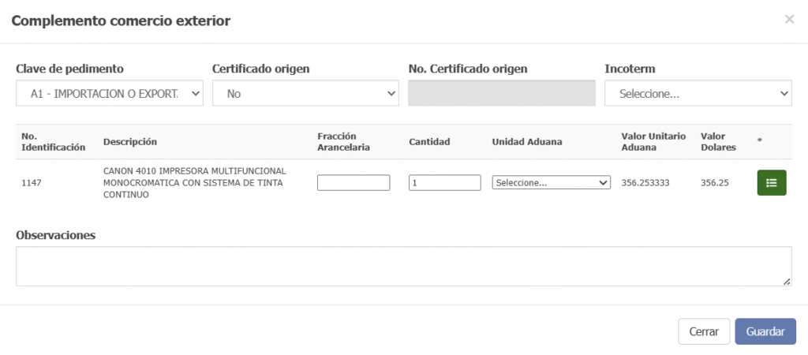Image resolution: width=808 pixels, height=355 pixels.
Task: Click the identification number 1147 cell
Action: [x=32, y=182]
